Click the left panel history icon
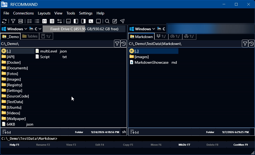 [x=124, y=44]
